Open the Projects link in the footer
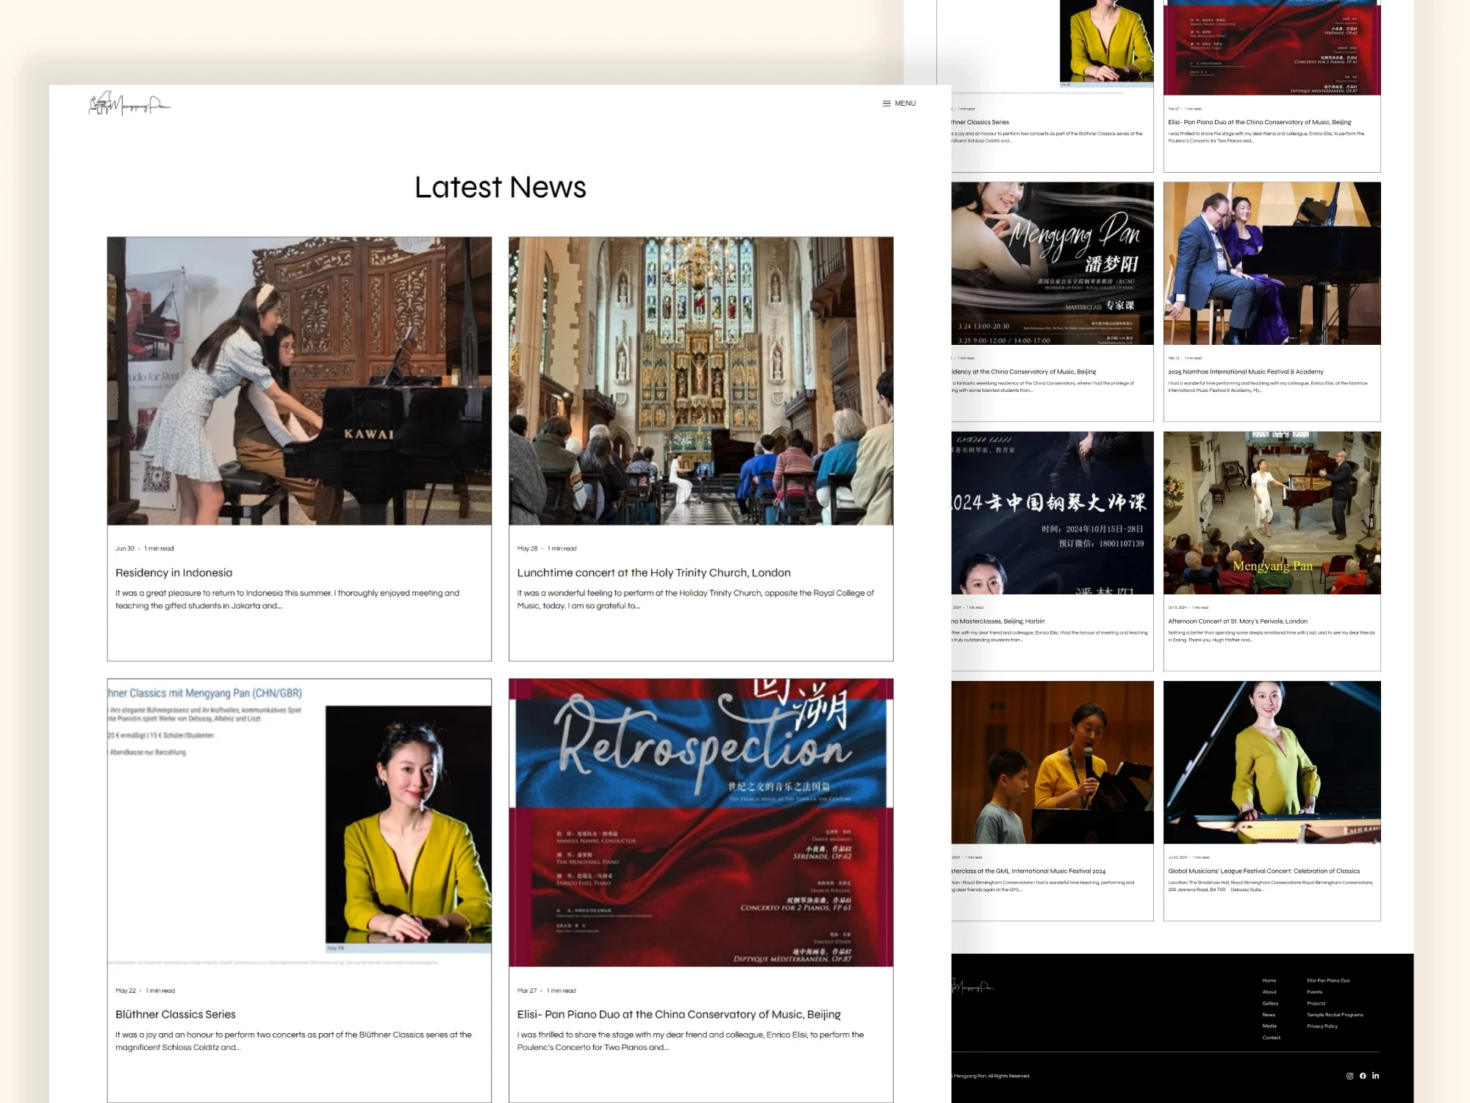 point(1316,1003)
